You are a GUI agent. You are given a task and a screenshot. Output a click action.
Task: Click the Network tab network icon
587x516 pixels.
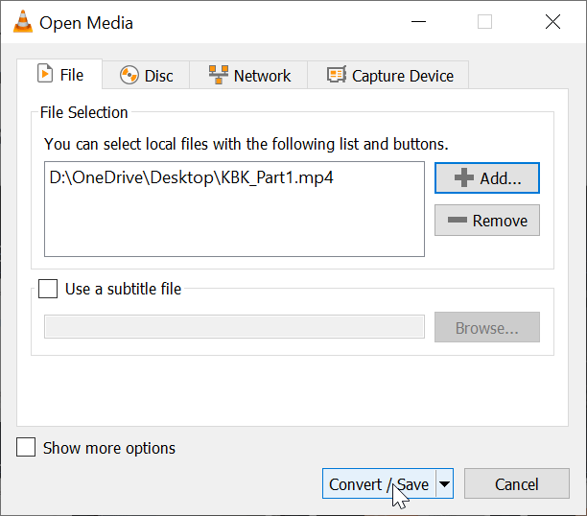(219, 75)
